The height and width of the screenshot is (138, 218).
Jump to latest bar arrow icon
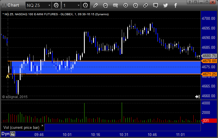pyautogui.click(x=197, y=96)
